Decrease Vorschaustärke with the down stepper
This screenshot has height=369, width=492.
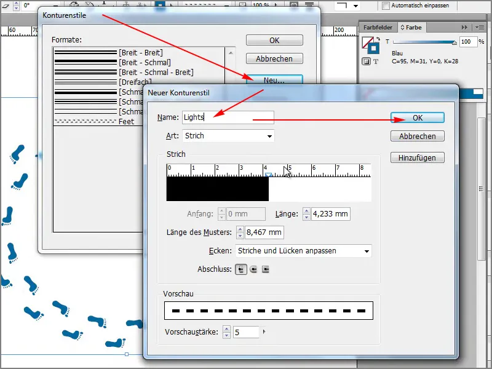coord(226,335)
